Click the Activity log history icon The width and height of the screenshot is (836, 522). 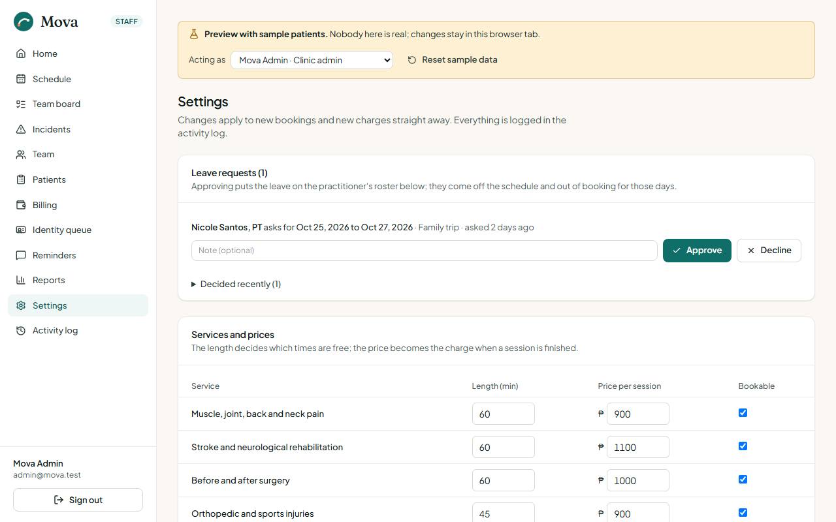21,330
